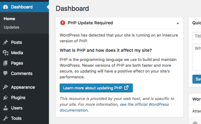The image size is (201, 124).
Task: Click the Pages stacked-sheets icon
Action: point(5,63)
